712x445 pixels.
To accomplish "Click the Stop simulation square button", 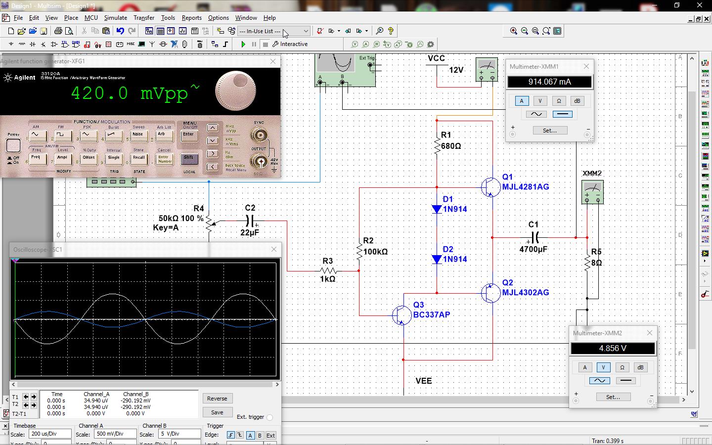I will pyautogui.click(x=266, y=44).
